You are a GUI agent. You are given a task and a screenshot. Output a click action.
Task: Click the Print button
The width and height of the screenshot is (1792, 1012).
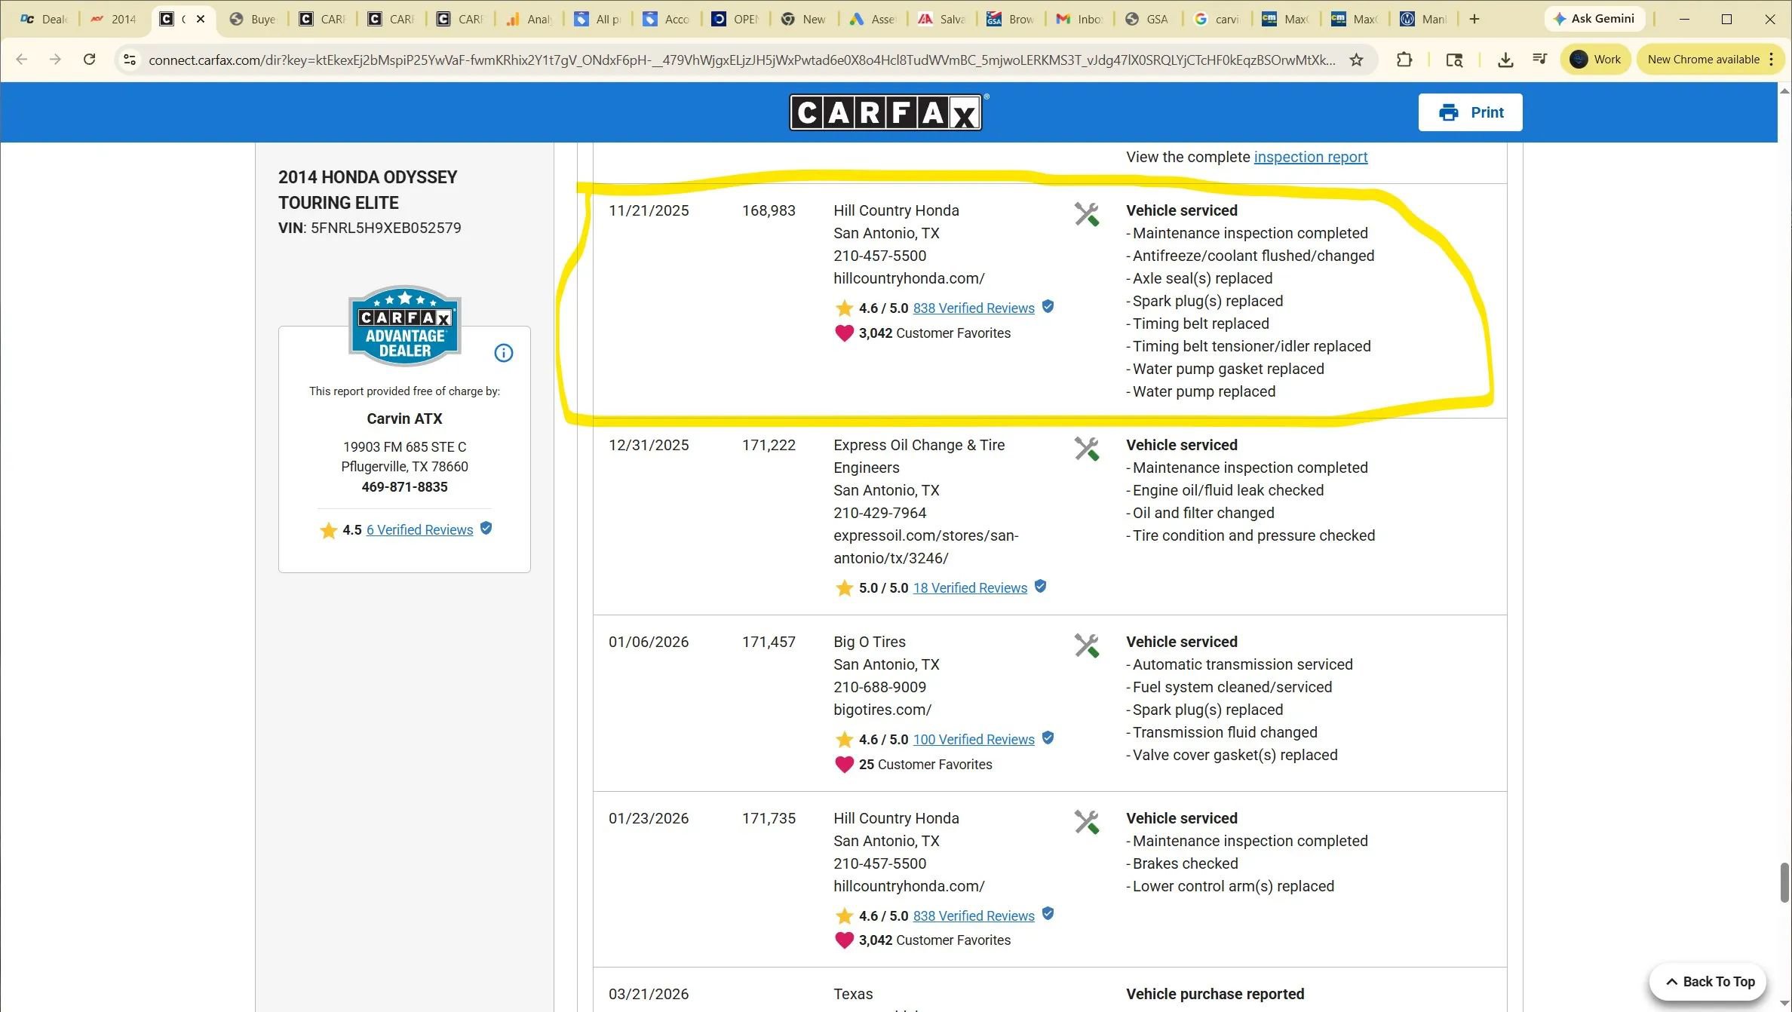(1469, 112)
